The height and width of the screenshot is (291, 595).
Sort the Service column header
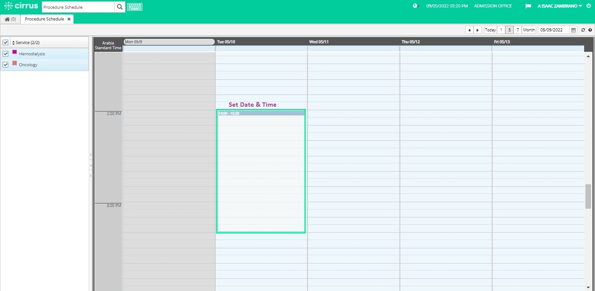(x=26, y=43)
